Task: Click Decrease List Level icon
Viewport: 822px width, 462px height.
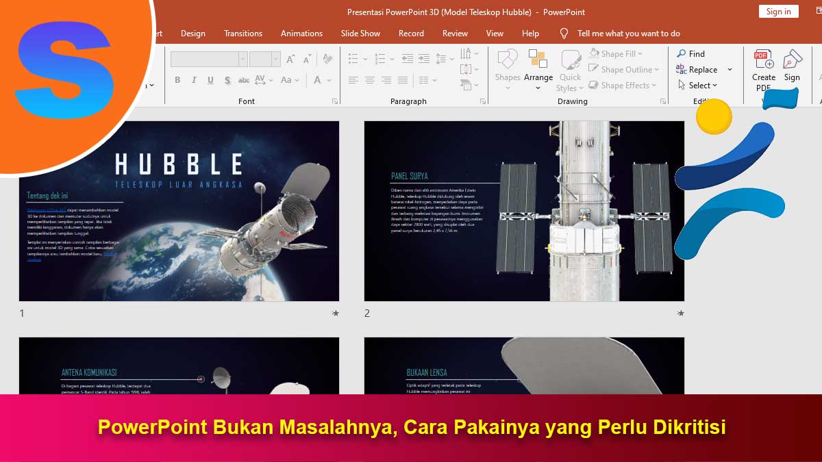Action: (x=406, y=60)
